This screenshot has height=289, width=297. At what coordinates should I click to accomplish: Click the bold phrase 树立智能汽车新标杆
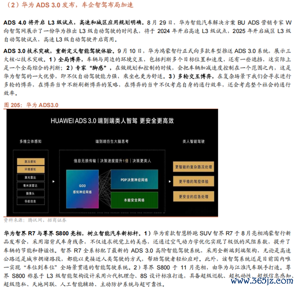tap(114, 233)
